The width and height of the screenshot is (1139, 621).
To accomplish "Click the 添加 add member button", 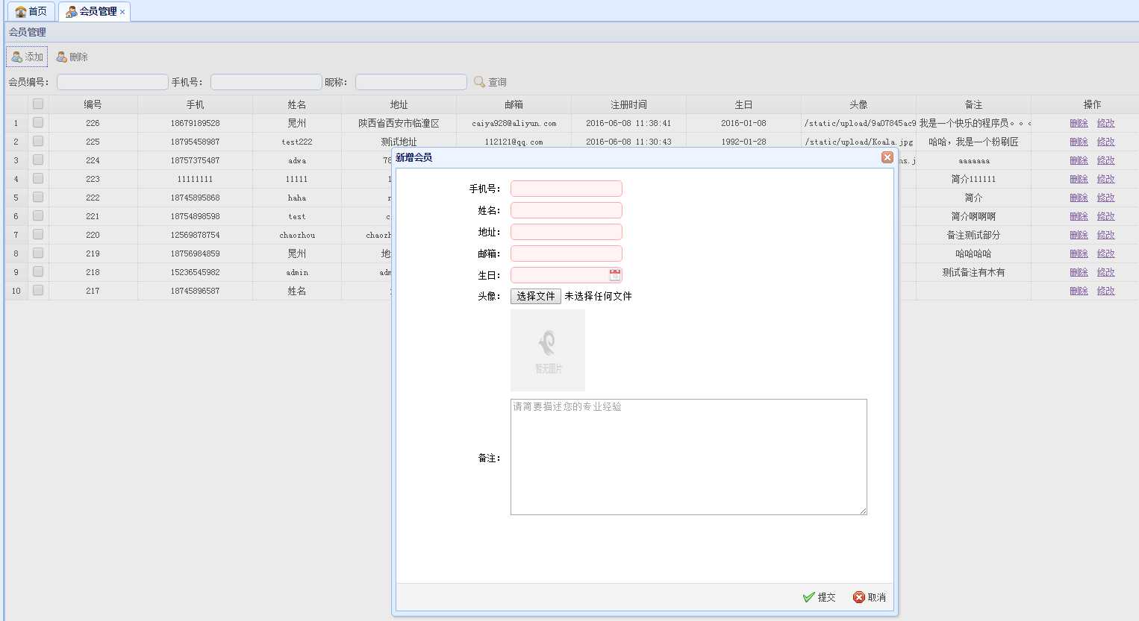I will [x=27, y=57].
